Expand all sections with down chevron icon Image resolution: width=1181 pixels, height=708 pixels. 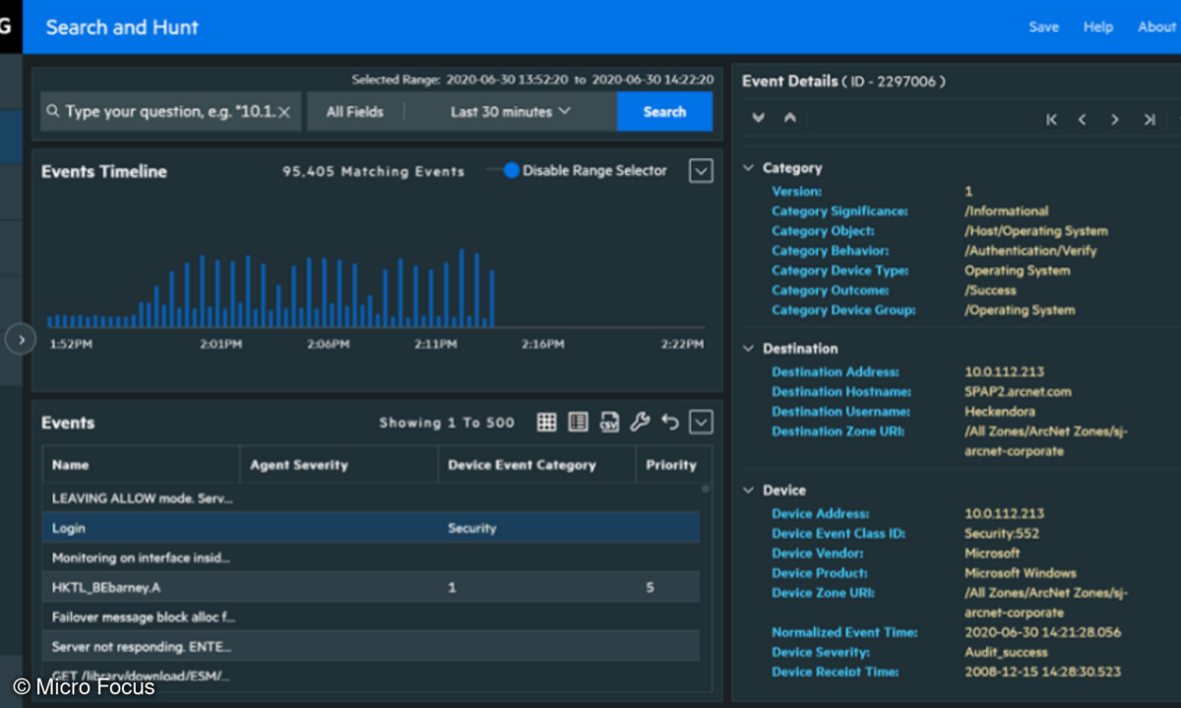(x=758, y=117)
